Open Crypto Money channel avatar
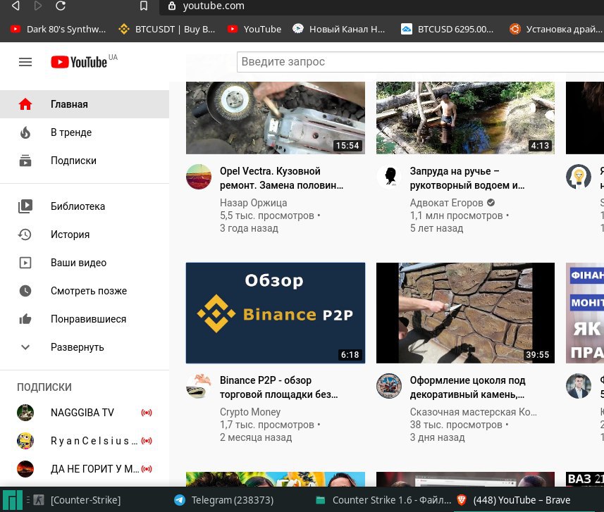Viewport: 604px width, 512px height. pos(199,386)
